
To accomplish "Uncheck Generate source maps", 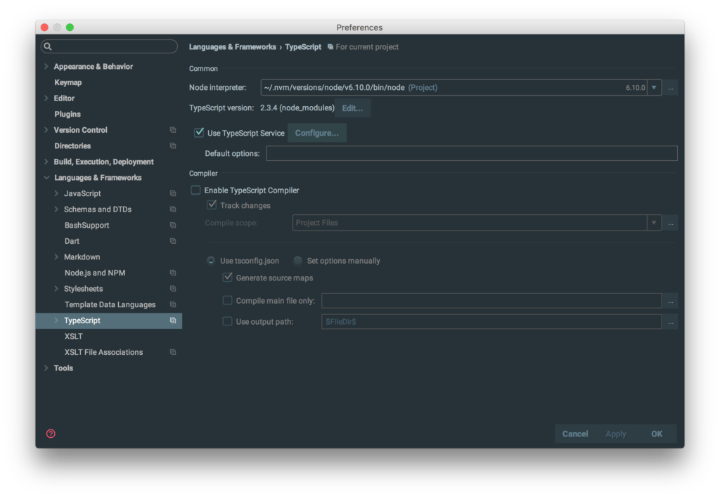I will pyautogui.click(x=227, y=277).
